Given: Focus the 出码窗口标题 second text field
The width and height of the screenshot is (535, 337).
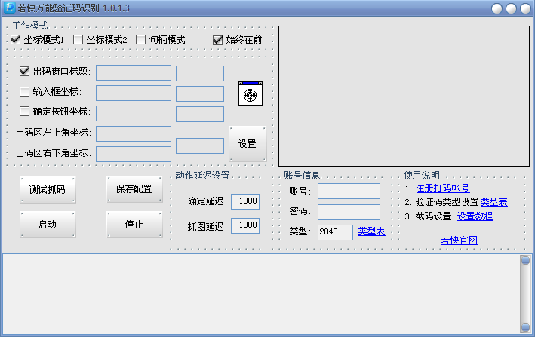Looking at the screenshot, I should (200, 74).
